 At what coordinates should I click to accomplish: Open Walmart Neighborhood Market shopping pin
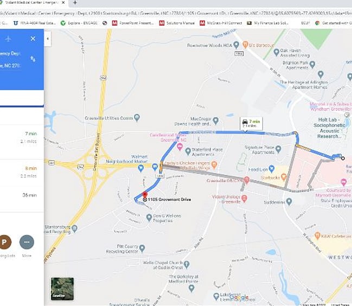pyautogui.click(x=140, y=168)
